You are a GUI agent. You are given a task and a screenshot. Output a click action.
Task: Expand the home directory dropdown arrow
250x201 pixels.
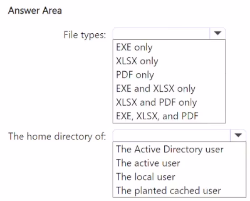[x=238, y=135]
